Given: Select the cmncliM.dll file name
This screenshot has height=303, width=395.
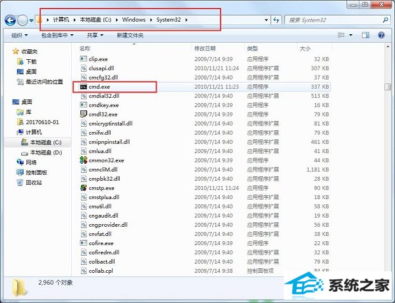Looking at the screenshot, I should (x=103, y=170).
